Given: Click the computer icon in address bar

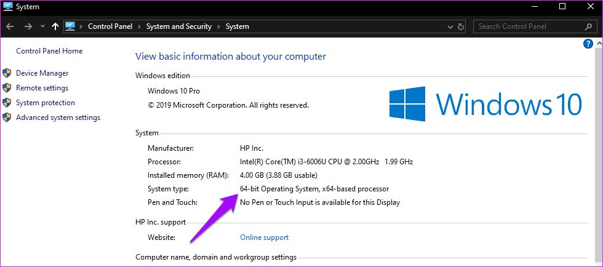Looking at the screenshot, I should (x=70, y=26).
